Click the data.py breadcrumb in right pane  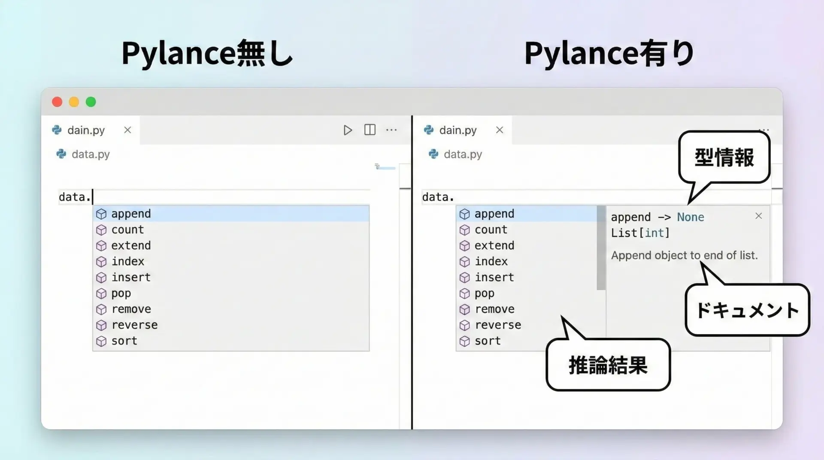[463, 154]
